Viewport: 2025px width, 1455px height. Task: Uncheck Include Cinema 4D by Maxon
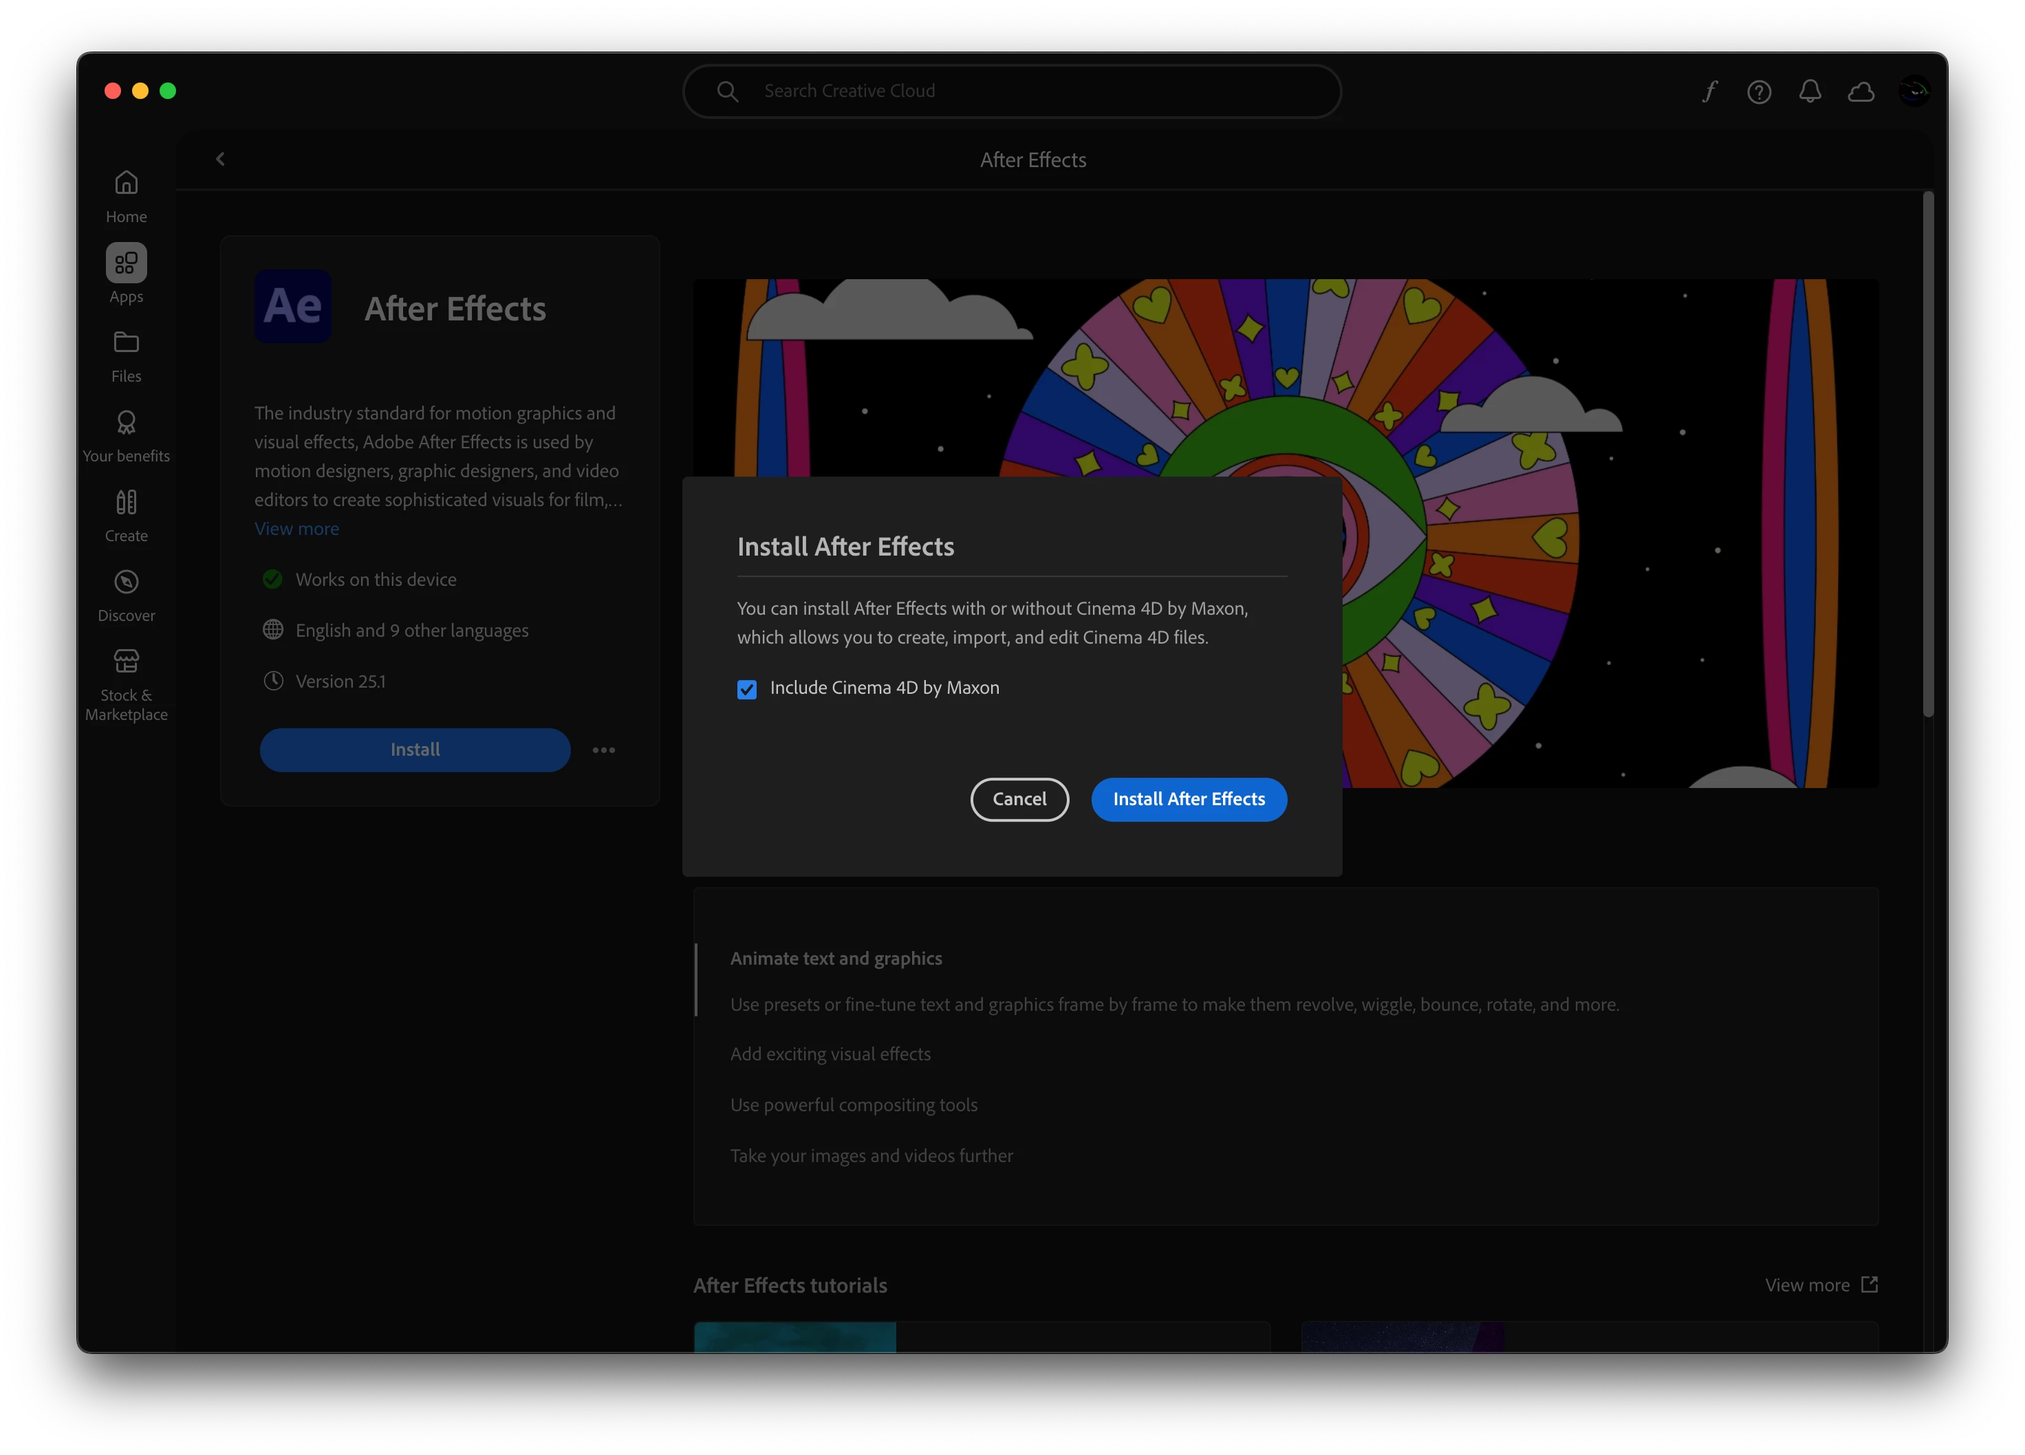pyautogui.click(x=746, y=689)
